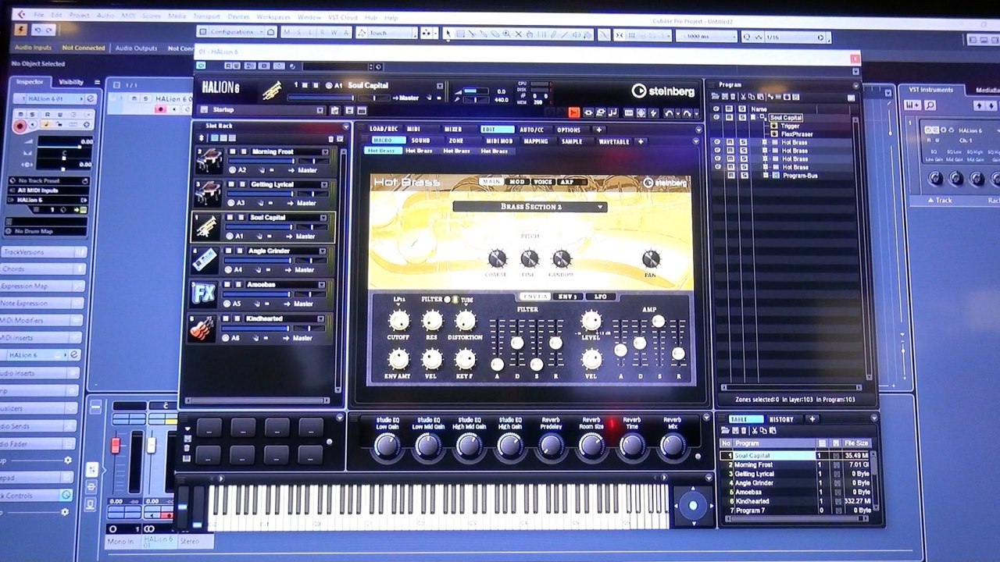Mute the Soul Capital program in the tree

pyautogui.click(x=729, y=117)
